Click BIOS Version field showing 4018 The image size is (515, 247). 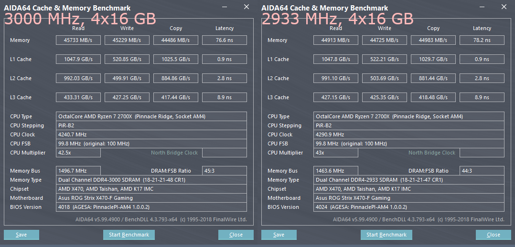(151, 207)
